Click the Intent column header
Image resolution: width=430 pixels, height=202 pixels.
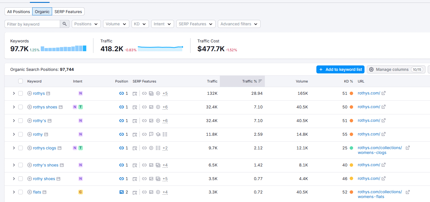tap(78, 81)
